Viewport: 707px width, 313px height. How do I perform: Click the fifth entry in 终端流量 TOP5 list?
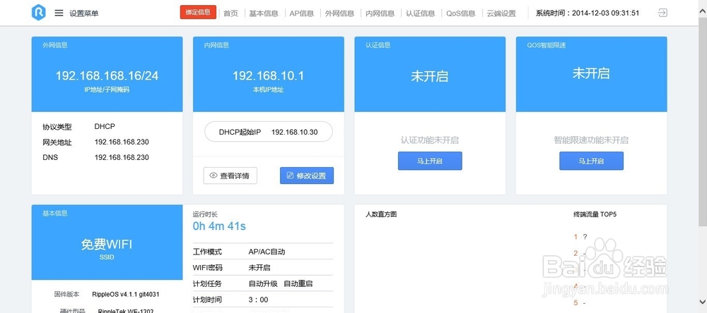(x=580, y=303)
